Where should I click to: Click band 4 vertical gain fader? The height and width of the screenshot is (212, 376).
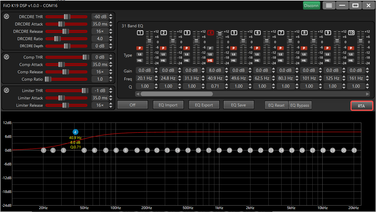pos(220,47)
